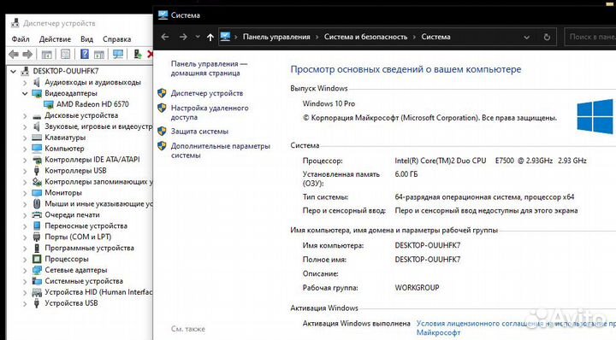Refresh the Система window address bar
The width and height of the screenshot is (616, 340).
[547, 38]
